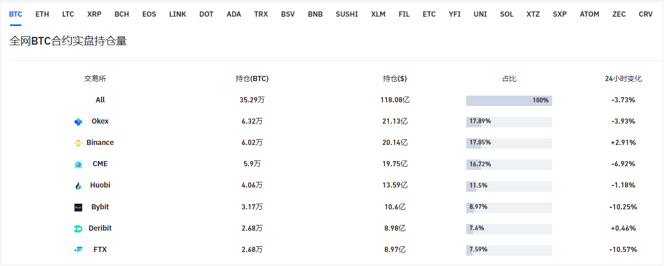Click the Huobi flame logo icon
Viewport: 664px width, 266px height.
pyautogui.click(x=78, y=185)
